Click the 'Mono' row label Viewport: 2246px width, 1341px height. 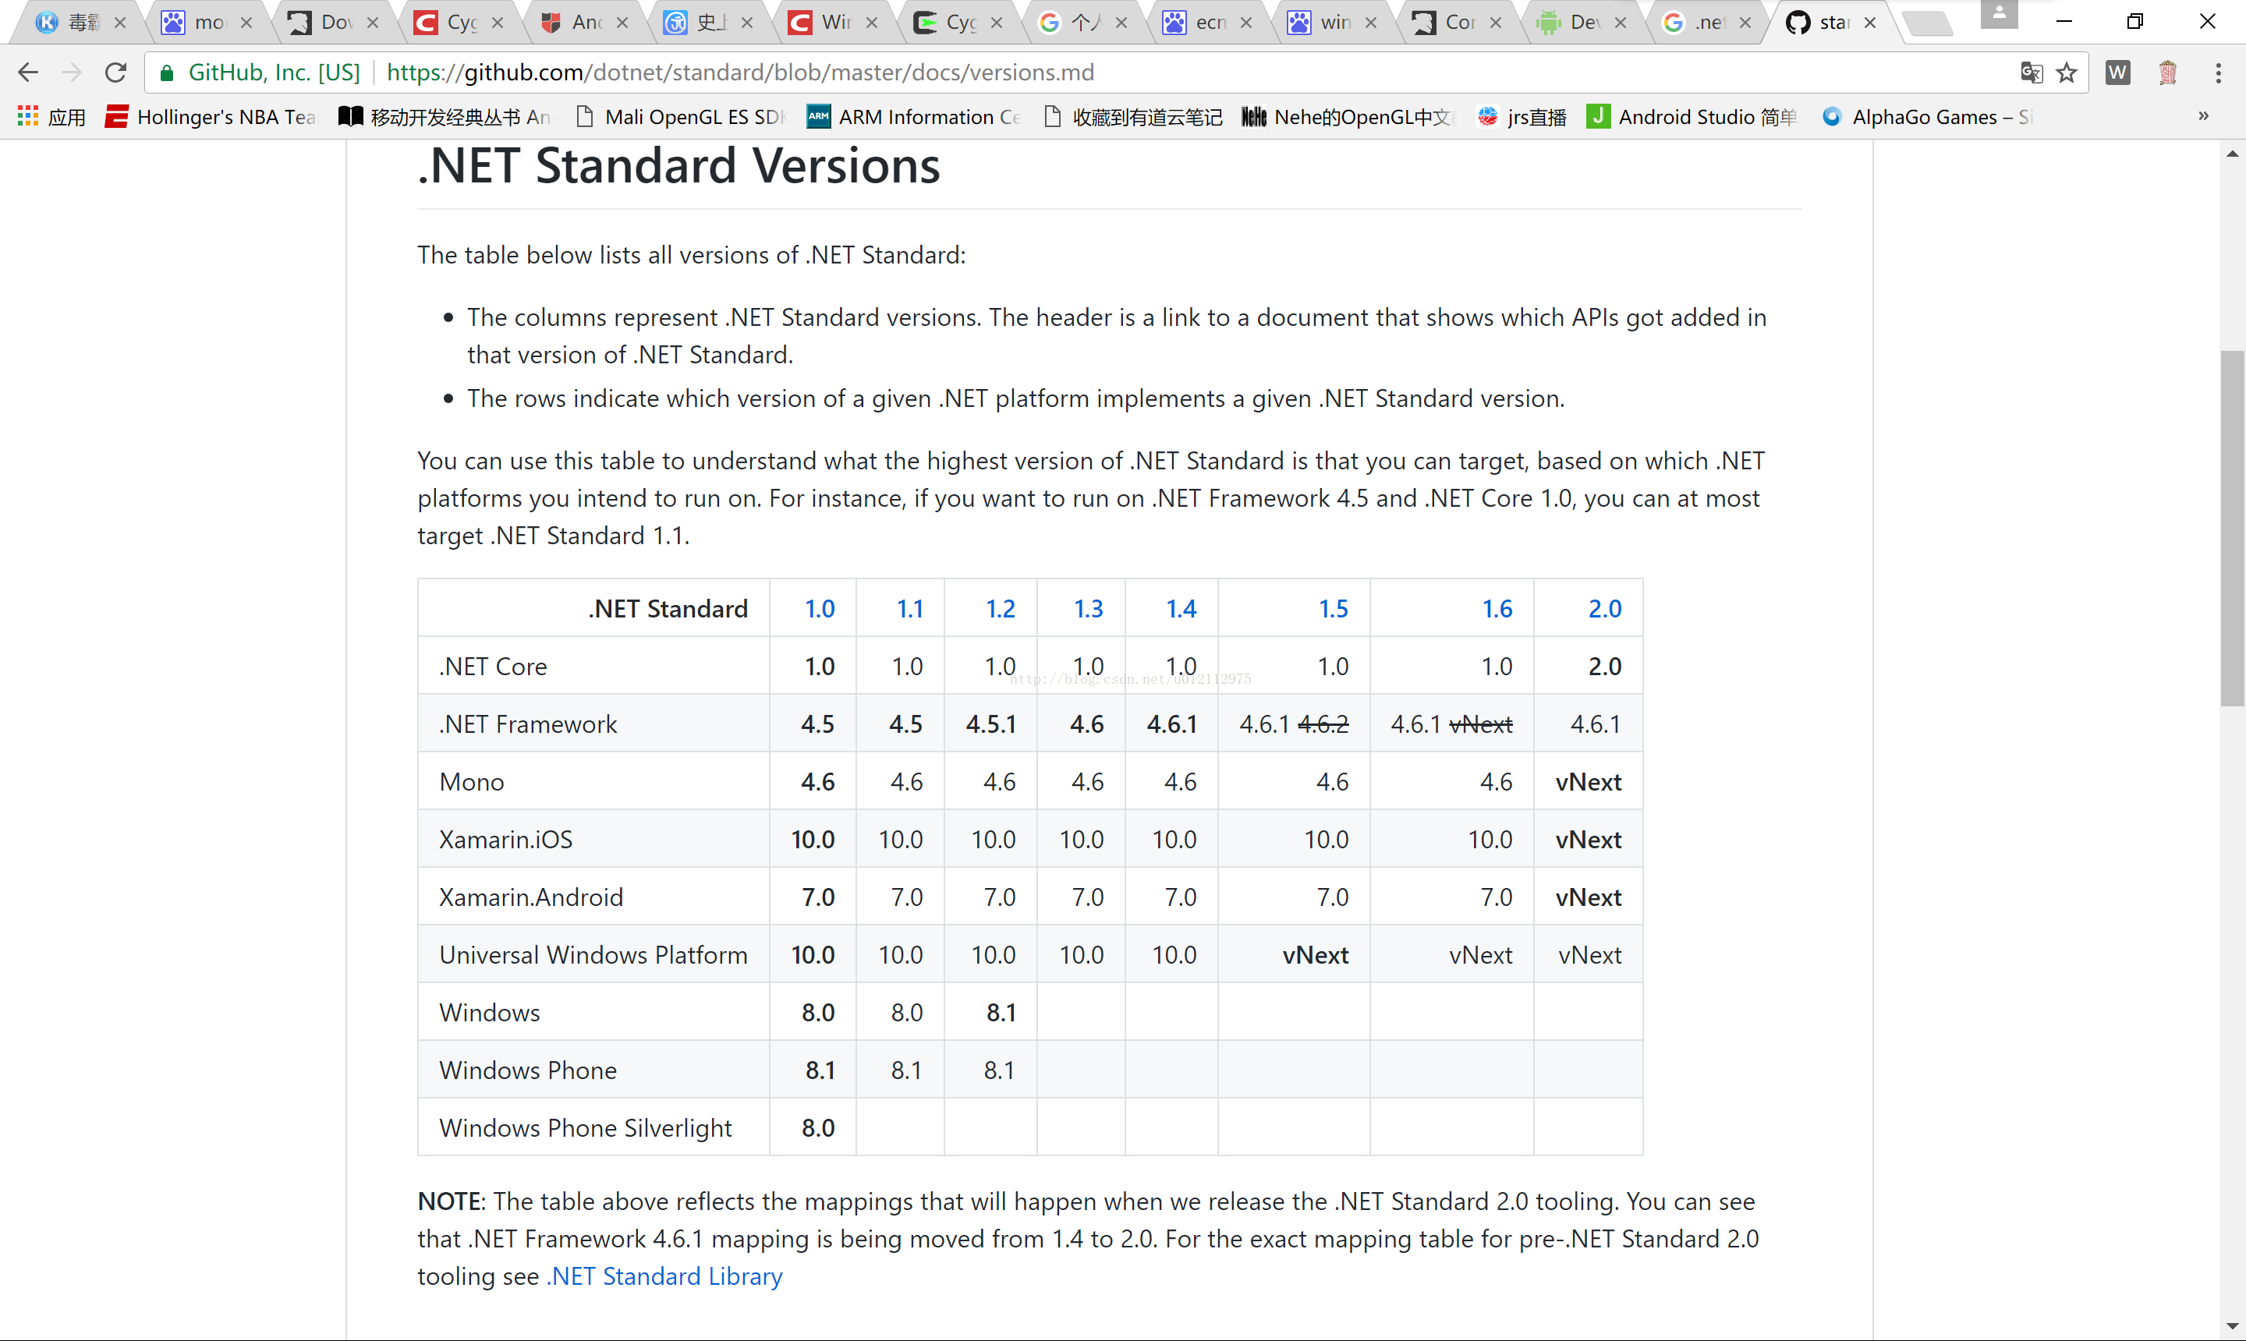[472, 782]
